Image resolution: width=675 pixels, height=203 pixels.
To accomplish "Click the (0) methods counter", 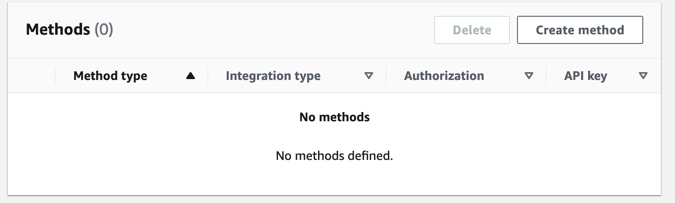I will coord(104,29).
